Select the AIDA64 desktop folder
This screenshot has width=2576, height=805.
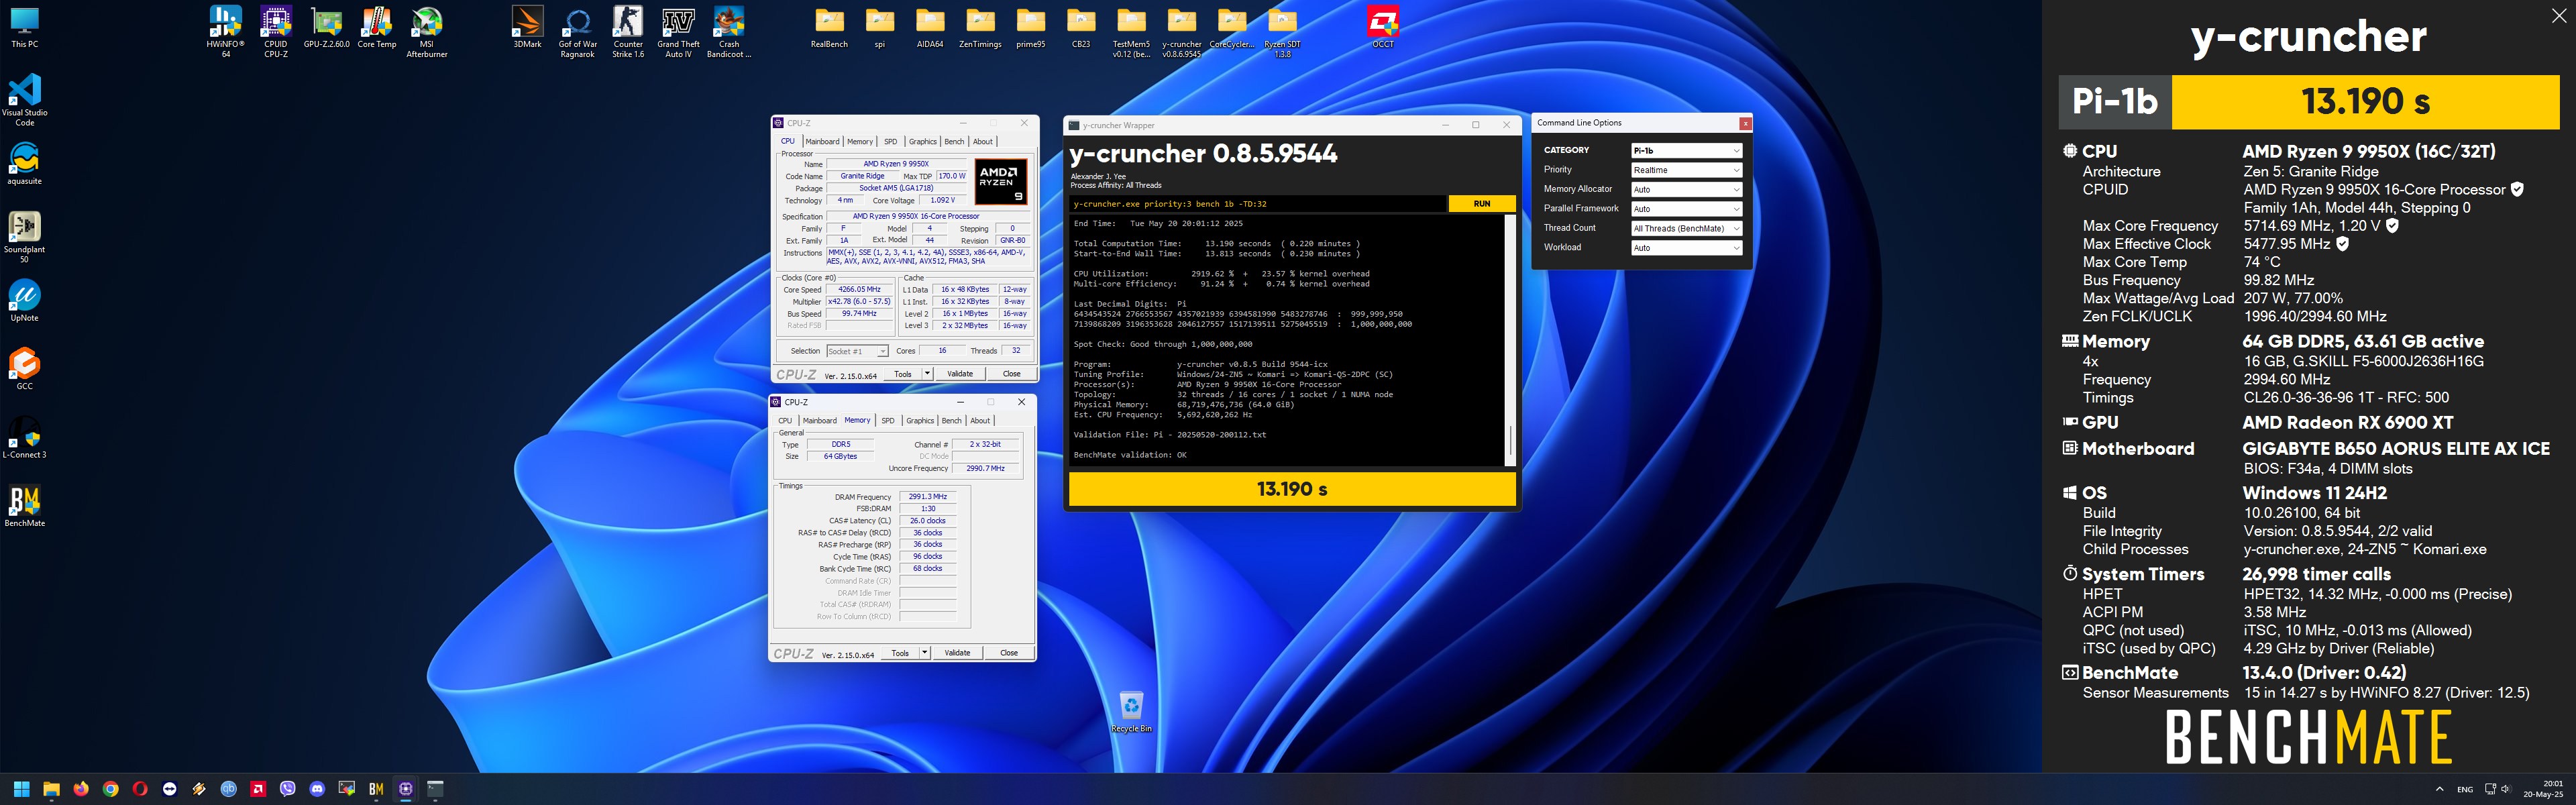point(930,27)
